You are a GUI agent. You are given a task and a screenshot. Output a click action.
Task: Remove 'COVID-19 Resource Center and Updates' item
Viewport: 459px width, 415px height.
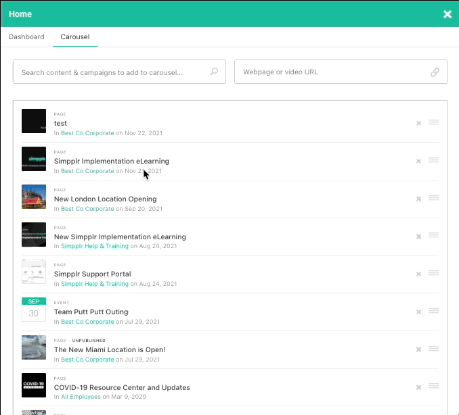418,387
